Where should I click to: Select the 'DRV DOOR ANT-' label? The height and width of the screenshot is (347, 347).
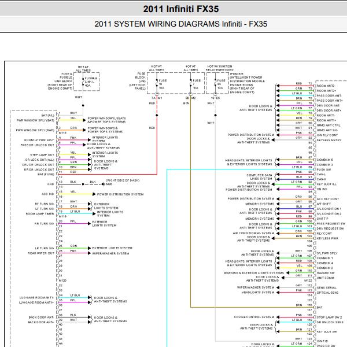(x=328, y=106)
